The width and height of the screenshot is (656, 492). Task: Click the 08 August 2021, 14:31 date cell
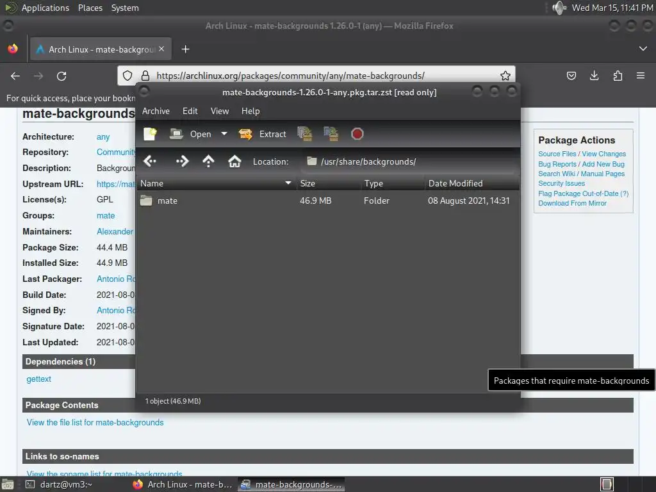pyautogui.click(x=468, y=201)
